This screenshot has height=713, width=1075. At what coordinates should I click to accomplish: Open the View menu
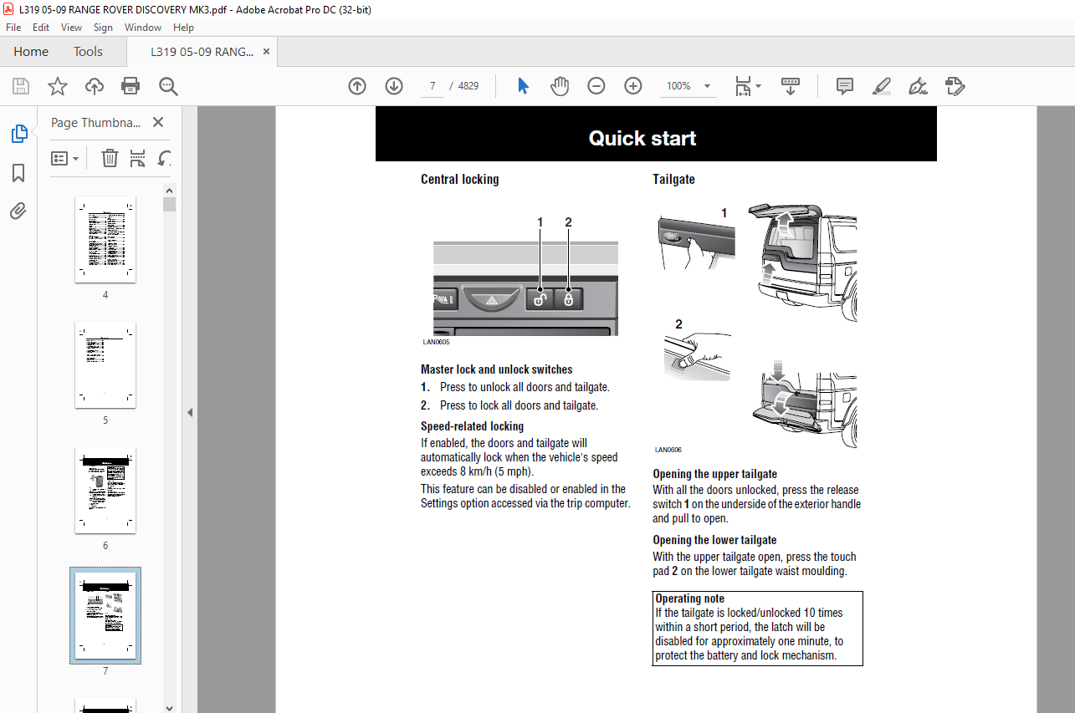[x=71, y=27]
